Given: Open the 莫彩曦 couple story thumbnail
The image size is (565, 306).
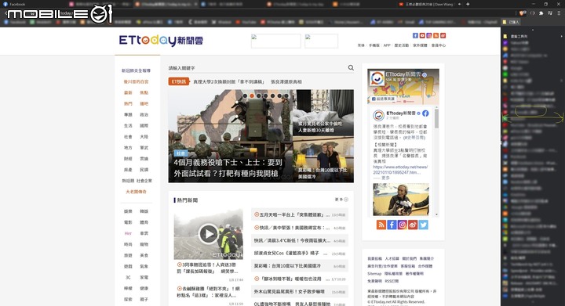Looking at the screenshot, I should [323, 159].
